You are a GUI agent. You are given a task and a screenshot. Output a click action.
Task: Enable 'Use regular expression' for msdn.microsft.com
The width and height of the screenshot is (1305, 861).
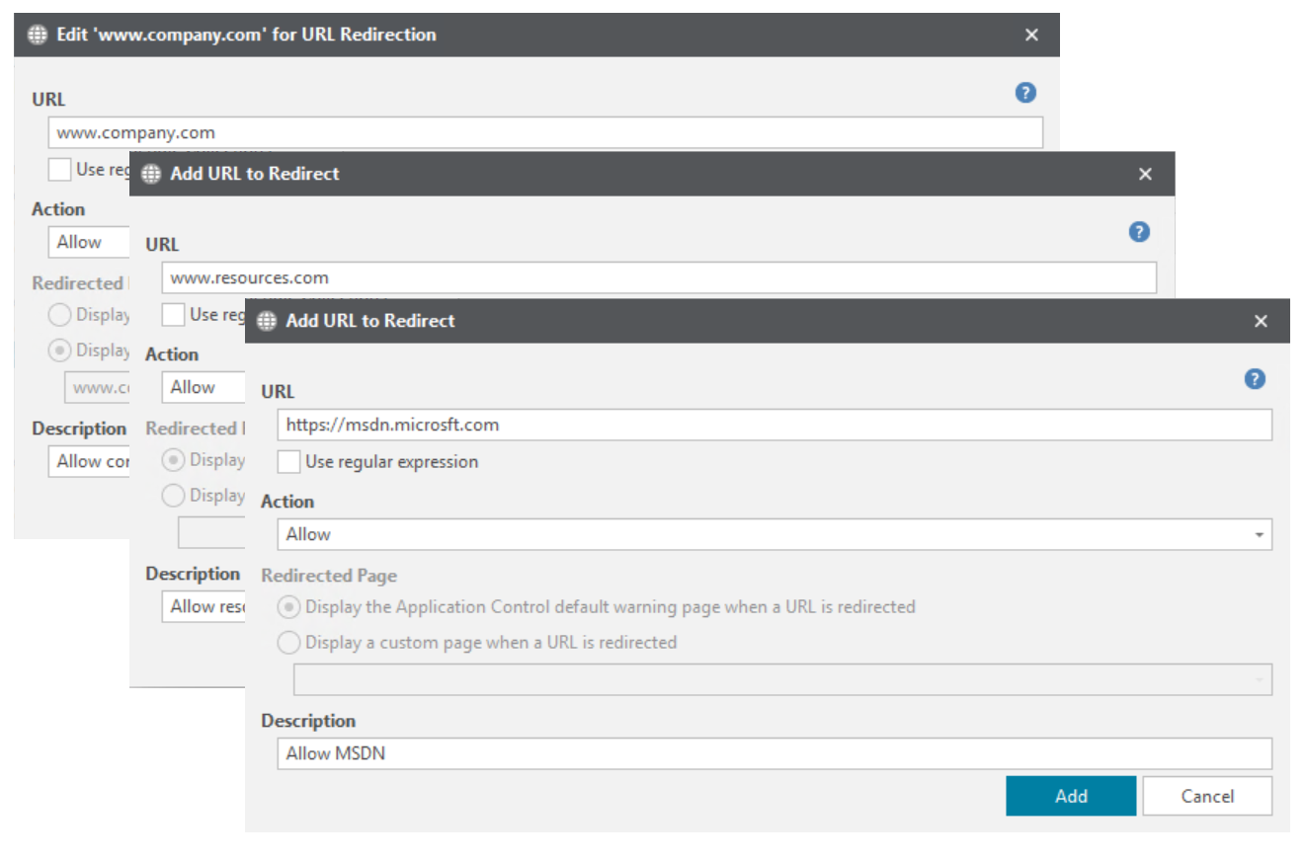pyautogui.click(x=288, y=462)
